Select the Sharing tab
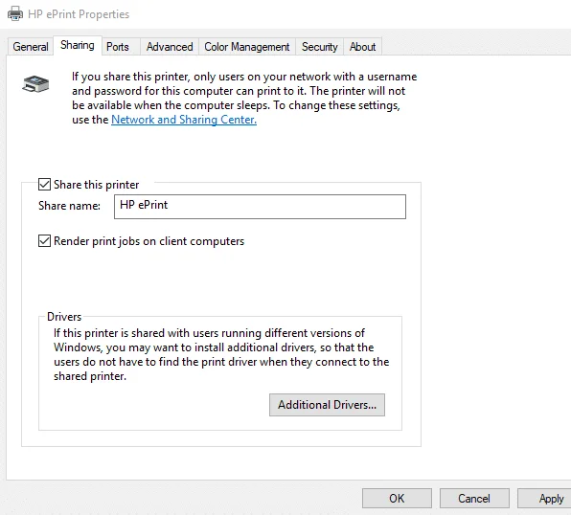Image resolution: width=571 pixels, height=515 pixels. coord(78,45)
